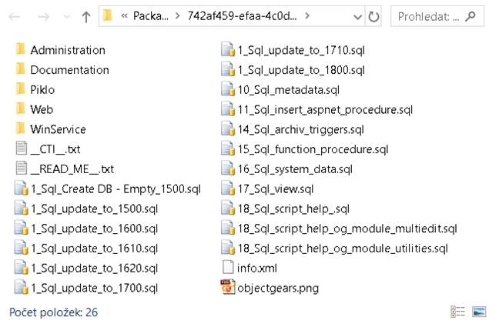Select 1_Sql_update_to_1700.sql file
Viewport: 499px width, 327px height.
(94, 288)
